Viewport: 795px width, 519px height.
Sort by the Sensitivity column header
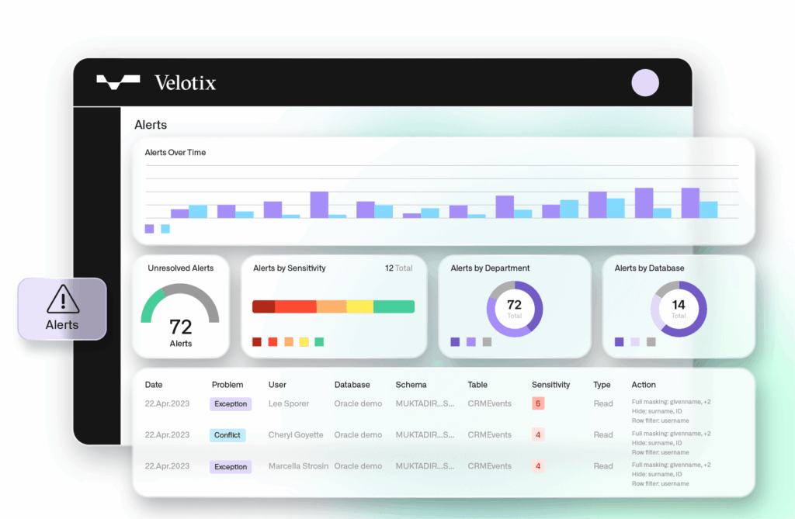pos(550,385)
